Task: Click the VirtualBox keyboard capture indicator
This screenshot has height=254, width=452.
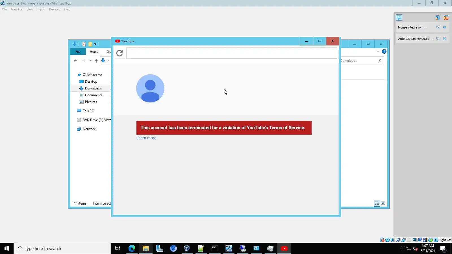Action: pyautogui.click(x=436, y=240)
